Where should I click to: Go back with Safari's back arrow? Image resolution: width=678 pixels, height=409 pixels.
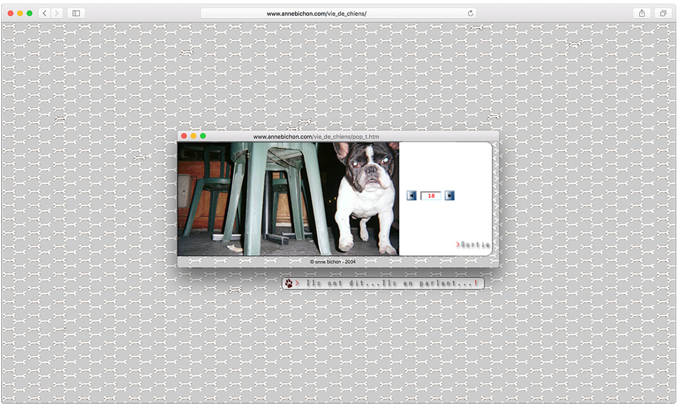(45, 13)
